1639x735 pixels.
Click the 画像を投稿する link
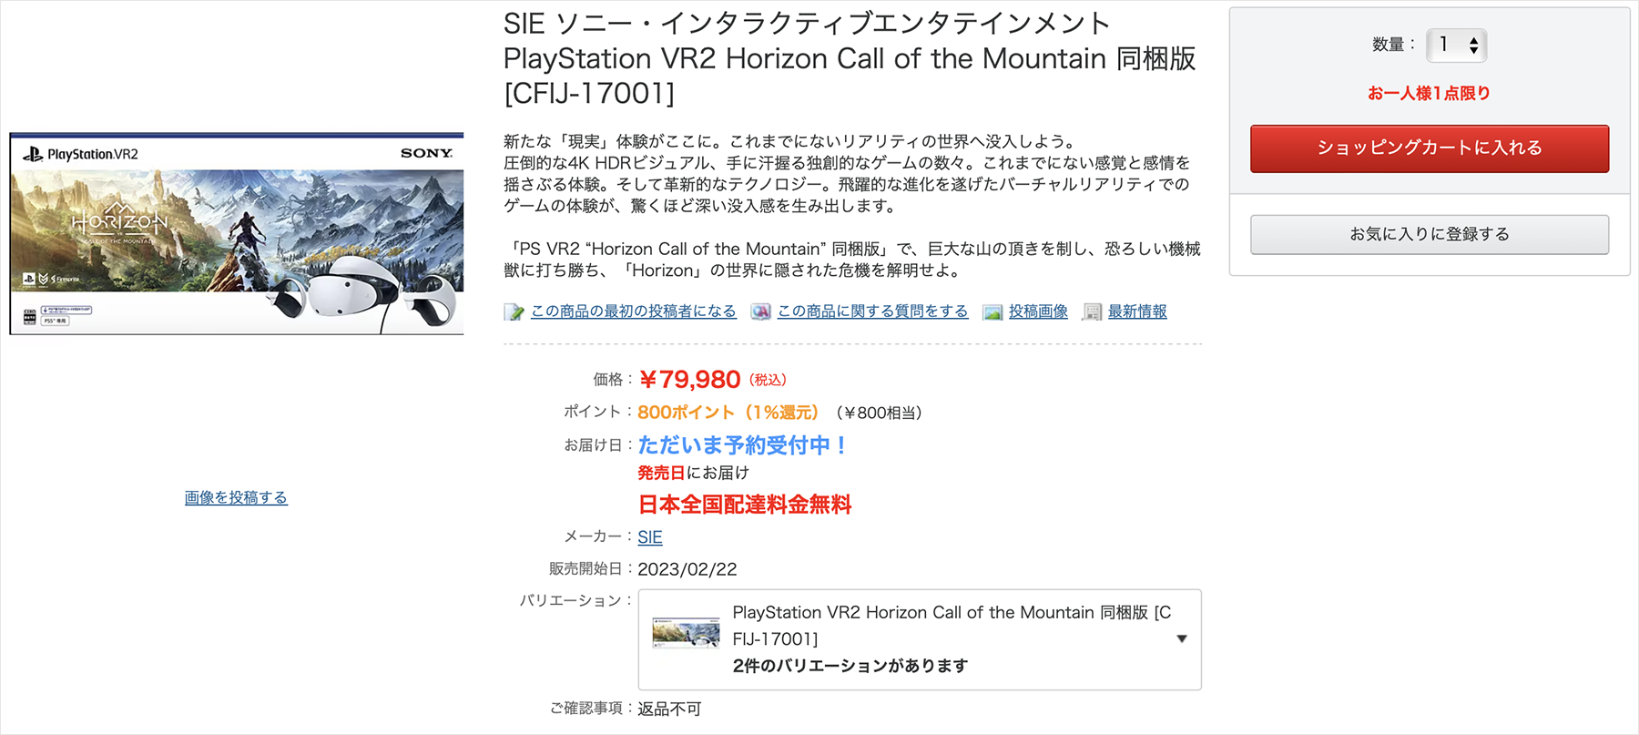[x=236, y=497]
